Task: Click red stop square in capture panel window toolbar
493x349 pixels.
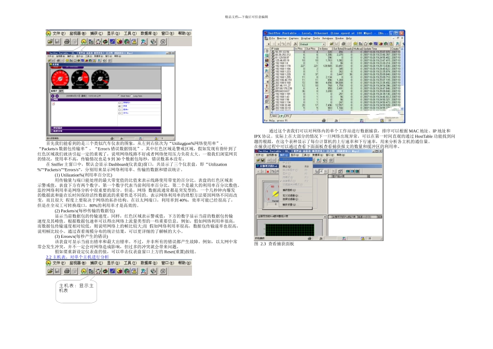Action: 268,171
